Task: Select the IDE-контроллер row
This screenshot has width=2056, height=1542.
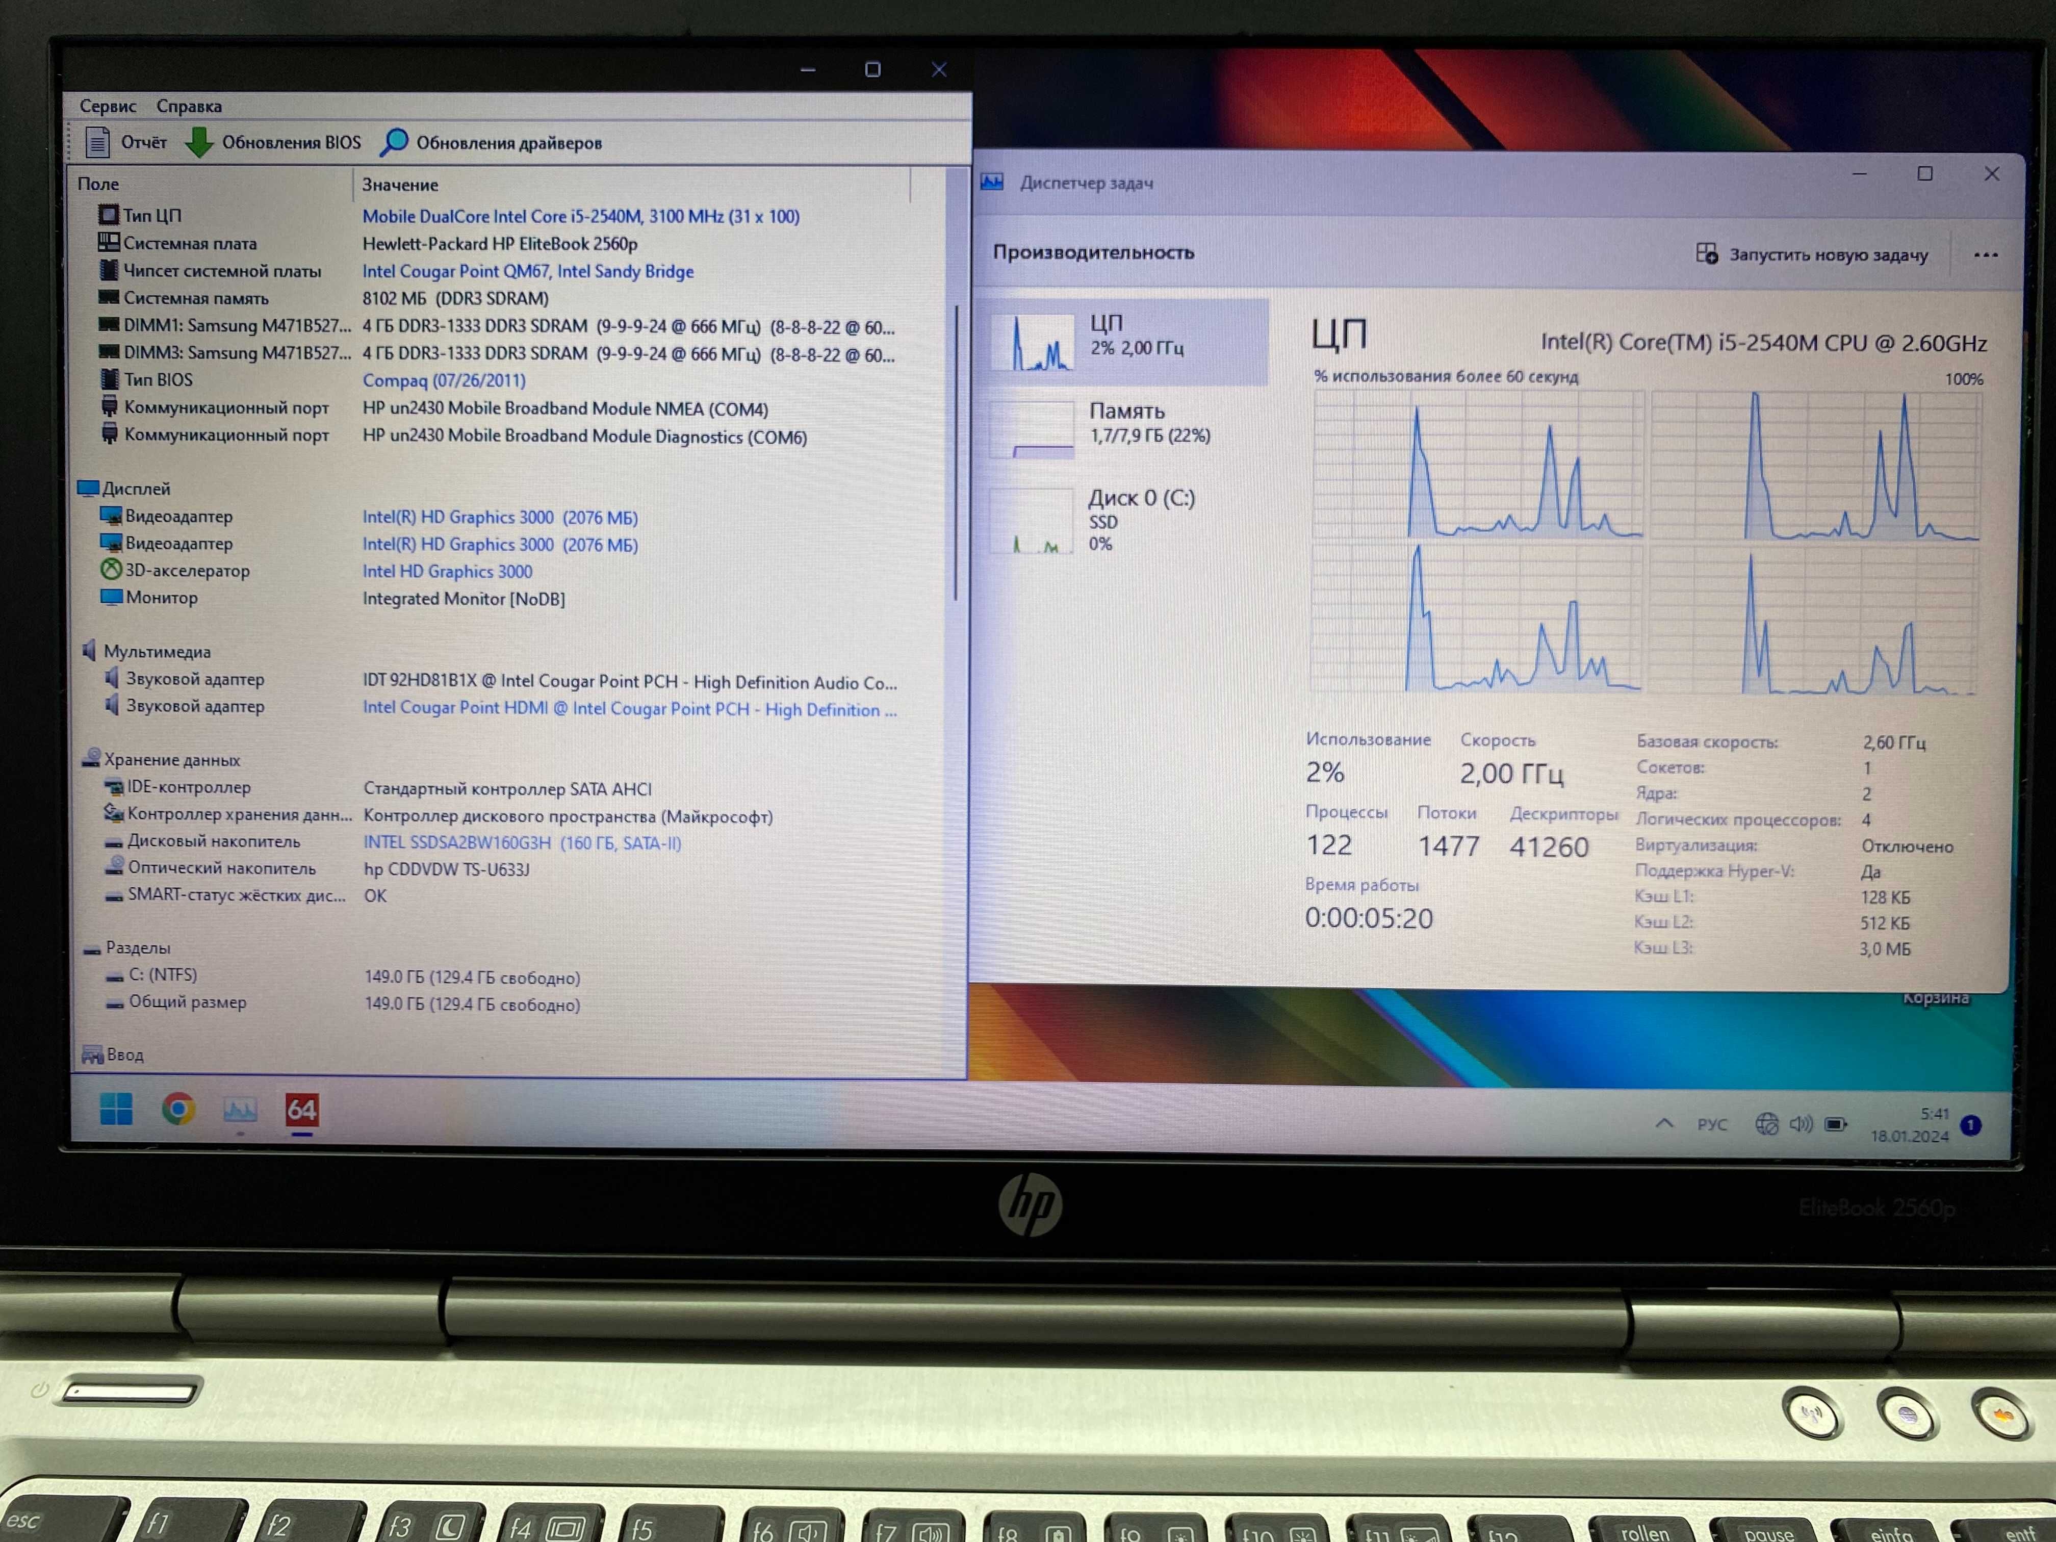Action: [377, 787]
